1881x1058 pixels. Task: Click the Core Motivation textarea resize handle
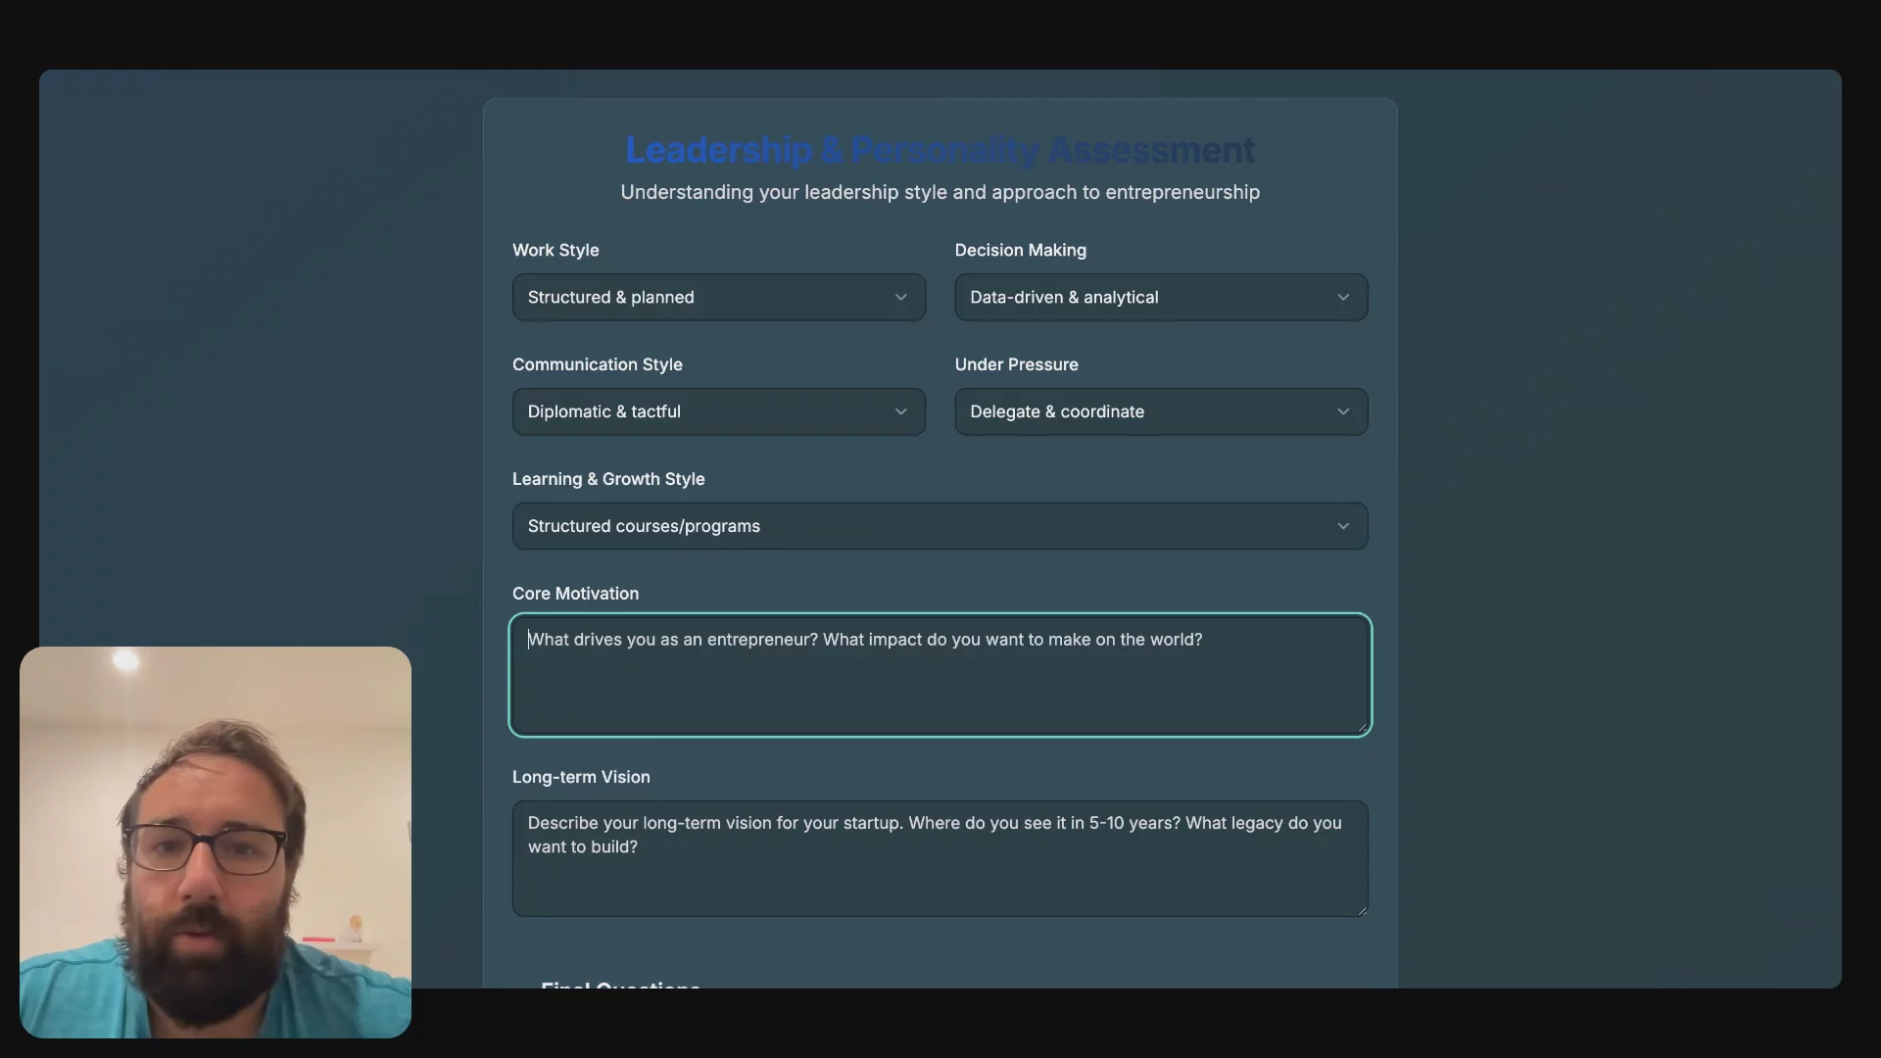pyautogui.click(x=1362, y=728)
